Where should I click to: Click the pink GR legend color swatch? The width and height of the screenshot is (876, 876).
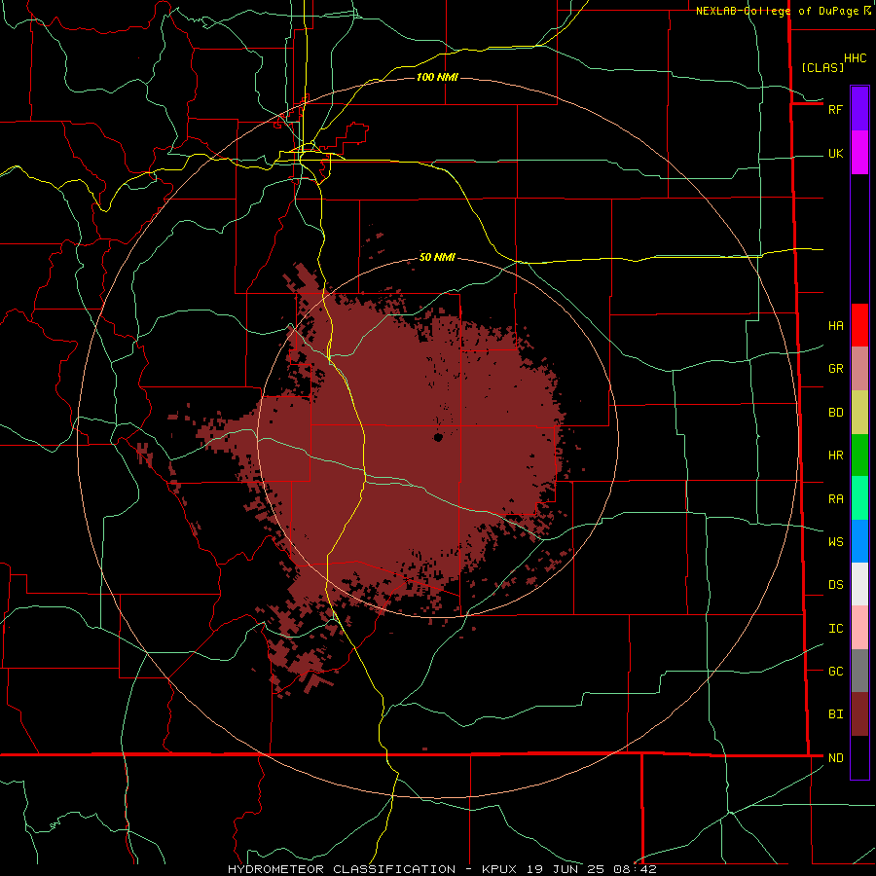(859, 369)
